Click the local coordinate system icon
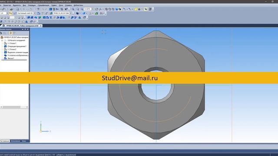This screenshot has width=278, height=156. [39, 13]
